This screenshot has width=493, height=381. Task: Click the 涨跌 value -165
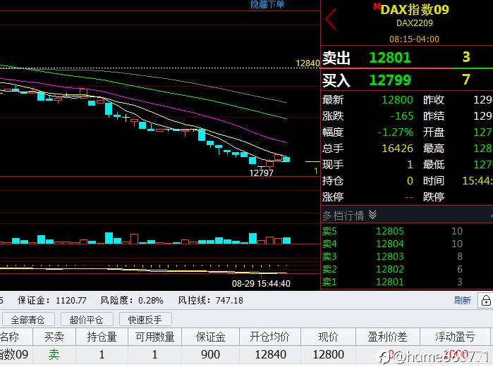(x=401, y=116)
